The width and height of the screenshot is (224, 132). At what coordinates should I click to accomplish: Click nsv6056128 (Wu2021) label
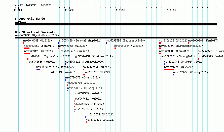[173, 40]
